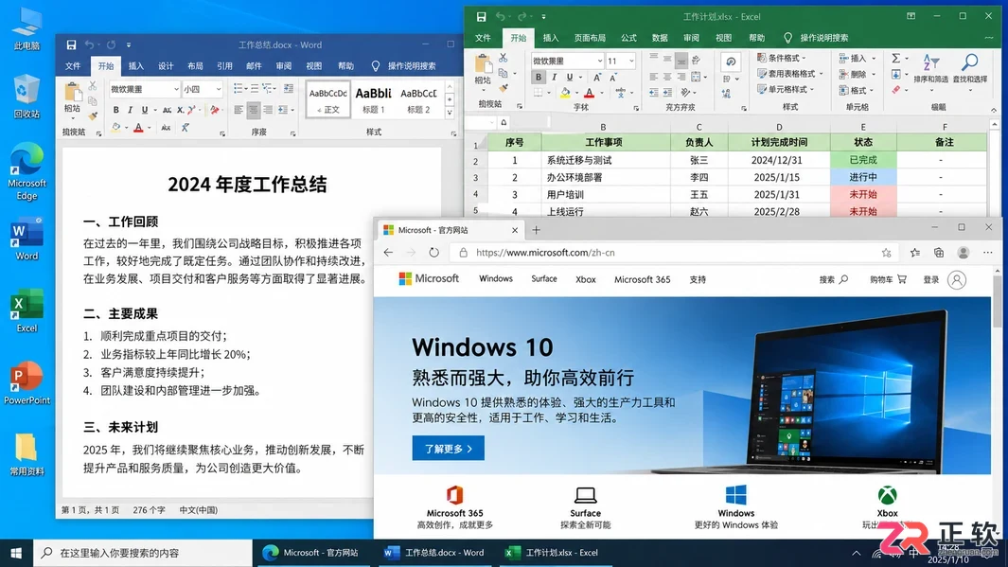Open Edge settings and more (three dots)
Screen dimensions: 1008x567
(x=987, y=253)
